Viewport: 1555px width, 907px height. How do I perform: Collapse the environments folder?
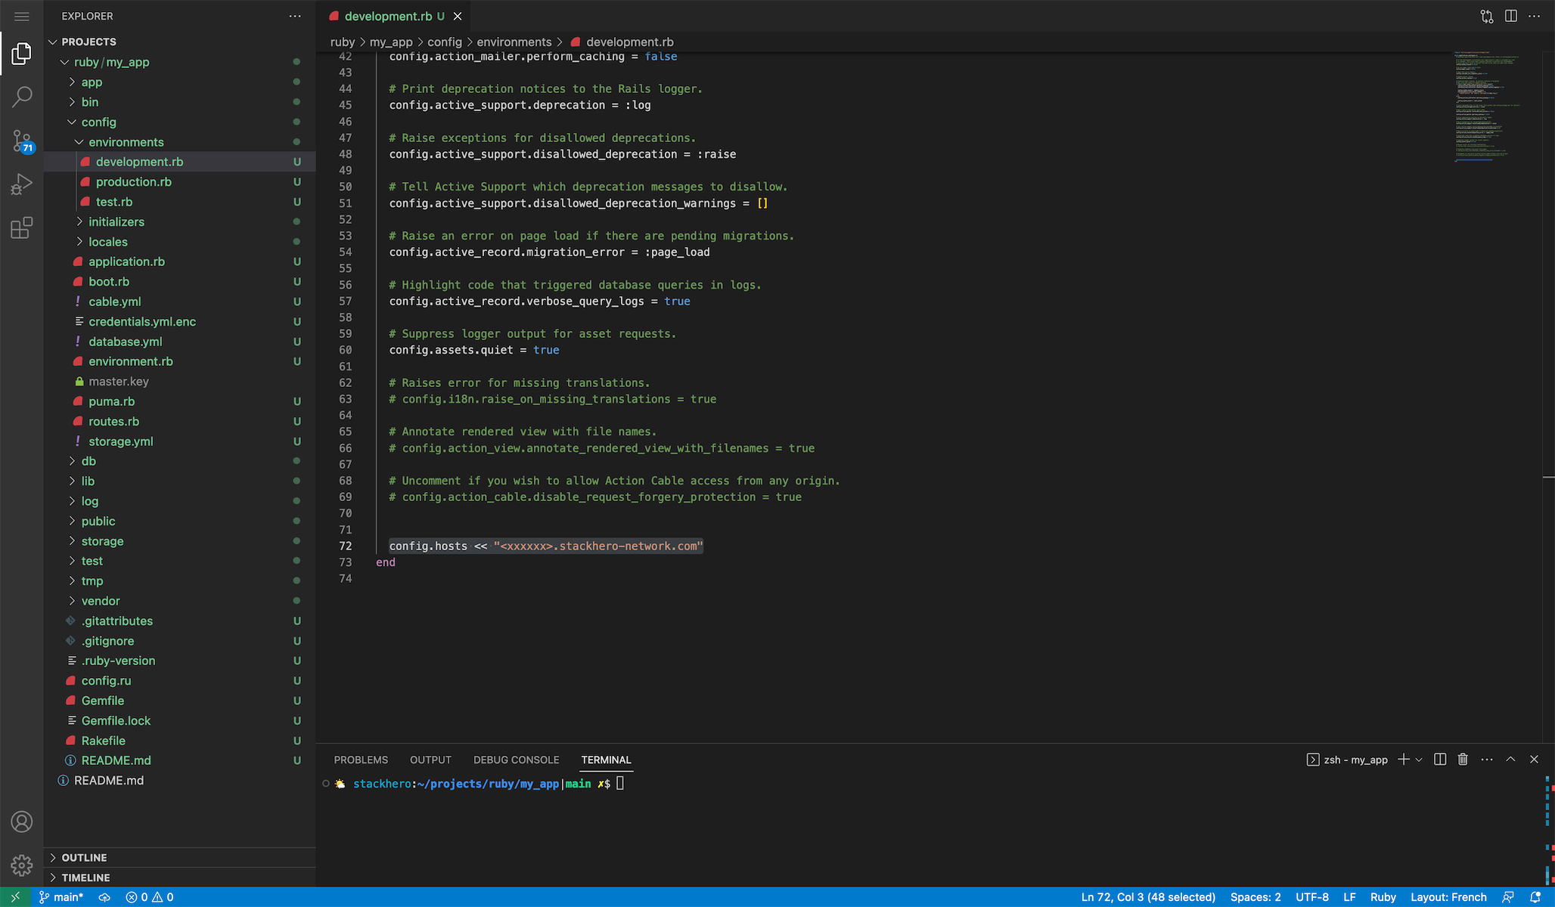click(126, 142)
